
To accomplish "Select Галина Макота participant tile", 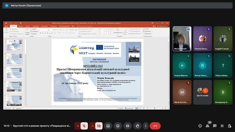I will (x=182, y=65).
